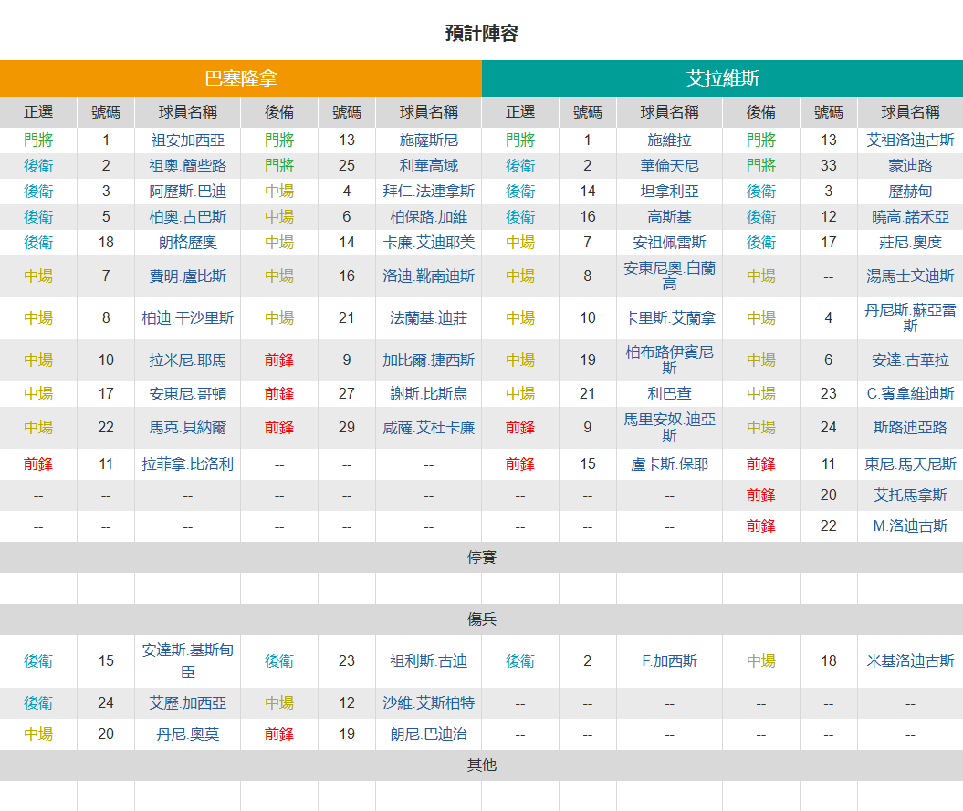Select substitute 柏保路.加維
The width and height of the screenshot is (963, 811).
coord(429,217)
